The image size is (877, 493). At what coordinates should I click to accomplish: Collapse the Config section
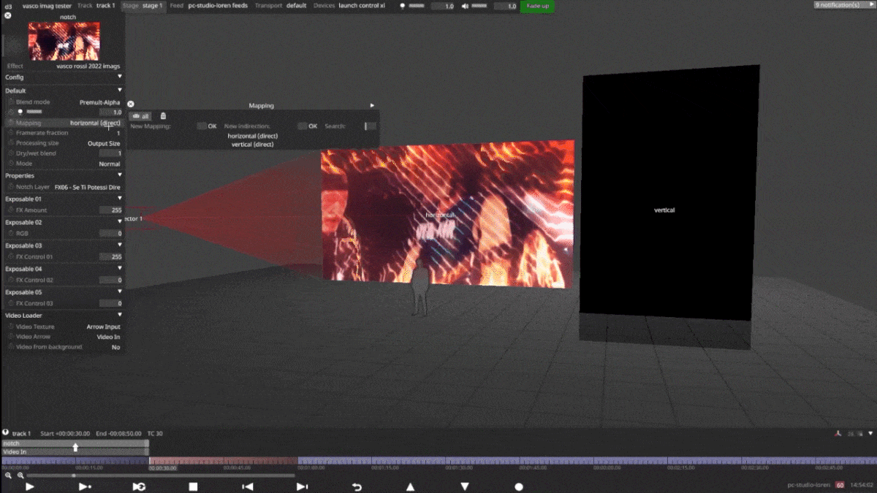120,77
